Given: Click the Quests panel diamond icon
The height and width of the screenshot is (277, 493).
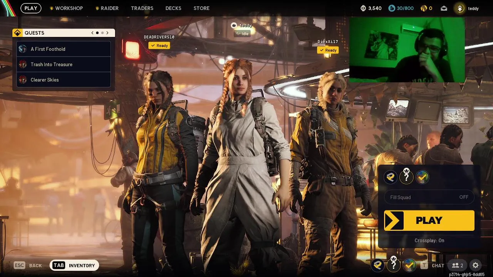Looking at the screenshot, I should [17, 33].
